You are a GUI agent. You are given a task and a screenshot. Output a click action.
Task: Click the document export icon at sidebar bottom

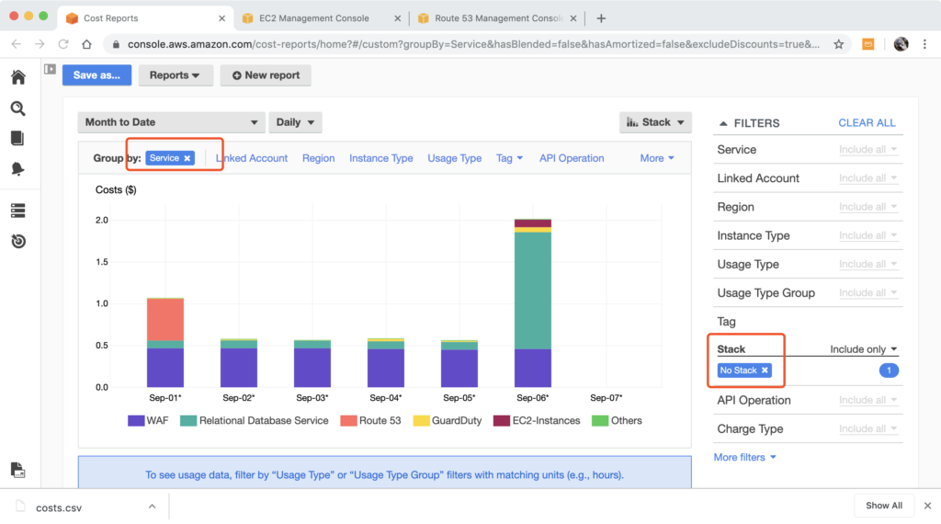pyautogui.click(x=17, y=470)
